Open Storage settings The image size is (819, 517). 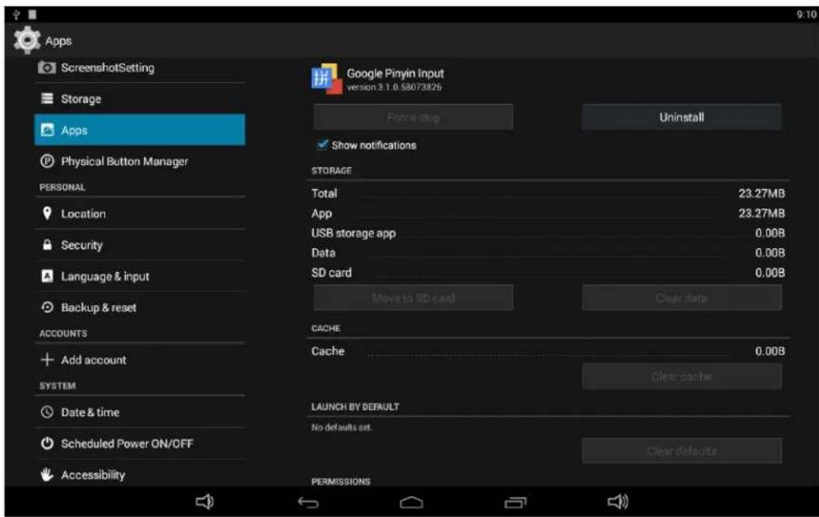coord(139,99)
